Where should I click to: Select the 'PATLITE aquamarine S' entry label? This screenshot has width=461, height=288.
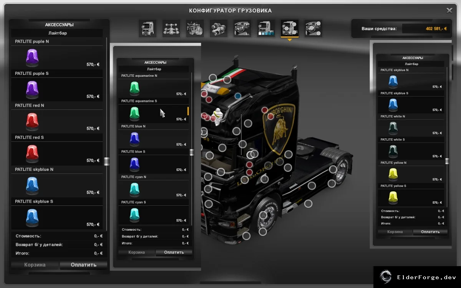point(139,101)
